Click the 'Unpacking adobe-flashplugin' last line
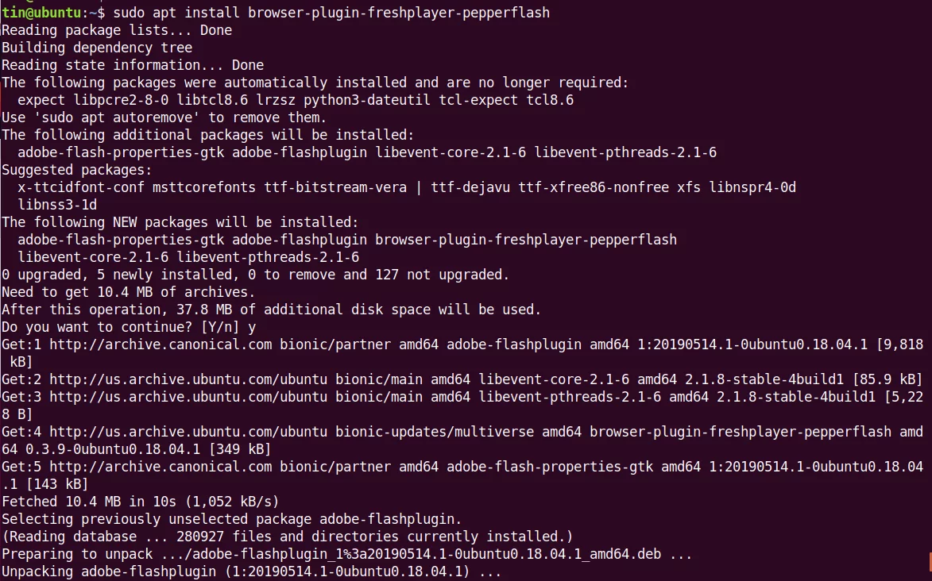The image size is (932, 581). pos(251,571)
